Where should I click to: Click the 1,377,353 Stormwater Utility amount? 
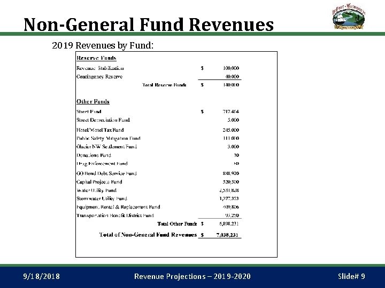(x=229, y=198)
